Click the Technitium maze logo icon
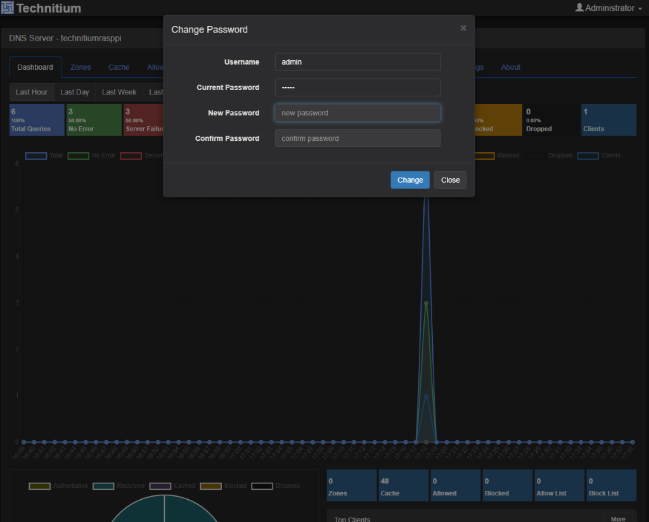Screen dimensions: 649x522 tap(8, 8)
